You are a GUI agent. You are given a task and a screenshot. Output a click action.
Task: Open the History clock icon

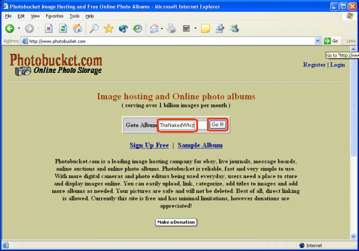point(138,29)
